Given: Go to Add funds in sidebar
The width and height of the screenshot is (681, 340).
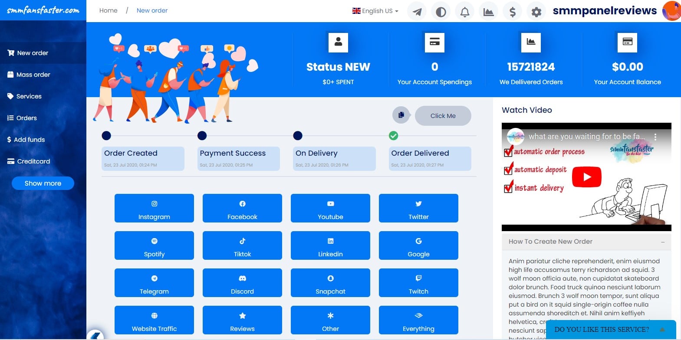Looking at the screenshot, I should pyautogui.click(x=29, y=140).
